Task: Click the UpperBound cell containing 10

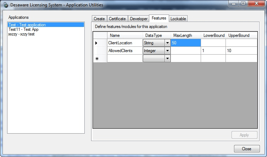Action: (x=241, y=51)
